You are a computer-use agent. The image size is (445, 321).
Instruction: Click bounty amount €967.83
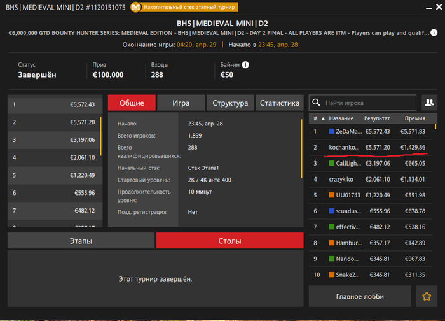click(415, 259)
